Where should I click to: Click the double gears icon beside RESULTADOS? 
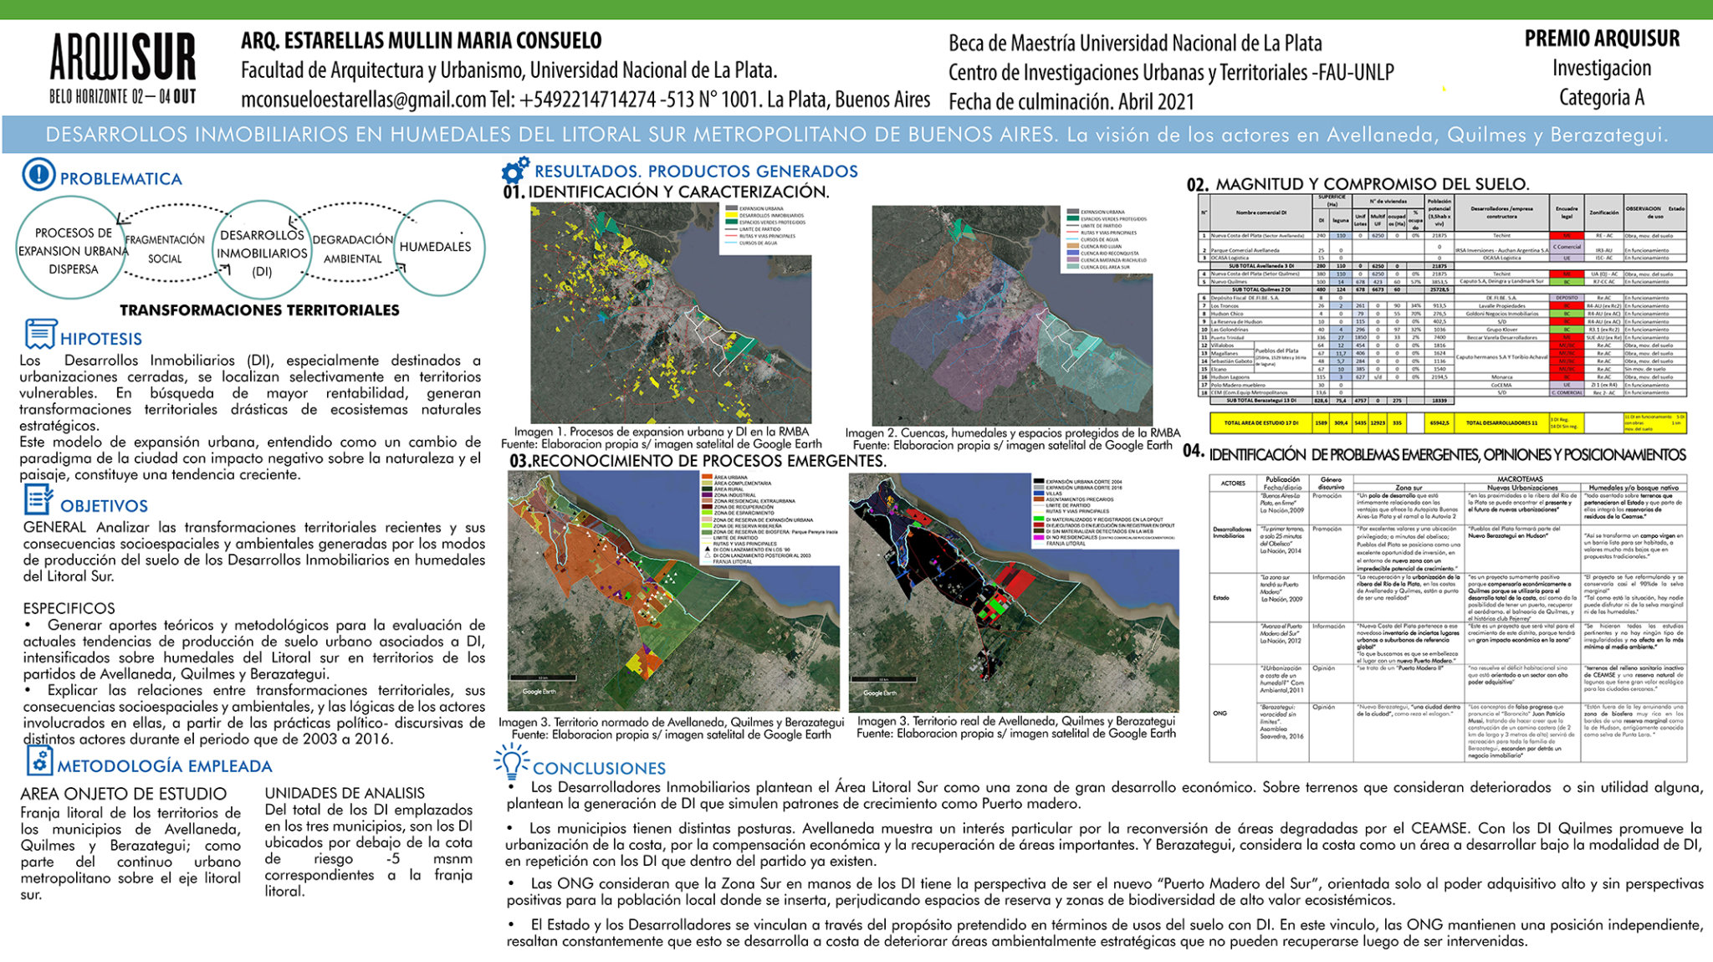515,170
